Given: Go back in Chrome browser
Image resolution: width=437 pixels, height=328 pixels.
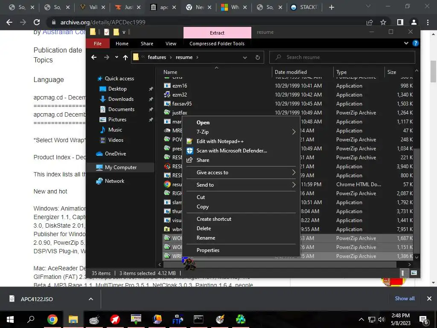Looking at the screenshot, I should [x=9, y=22].
